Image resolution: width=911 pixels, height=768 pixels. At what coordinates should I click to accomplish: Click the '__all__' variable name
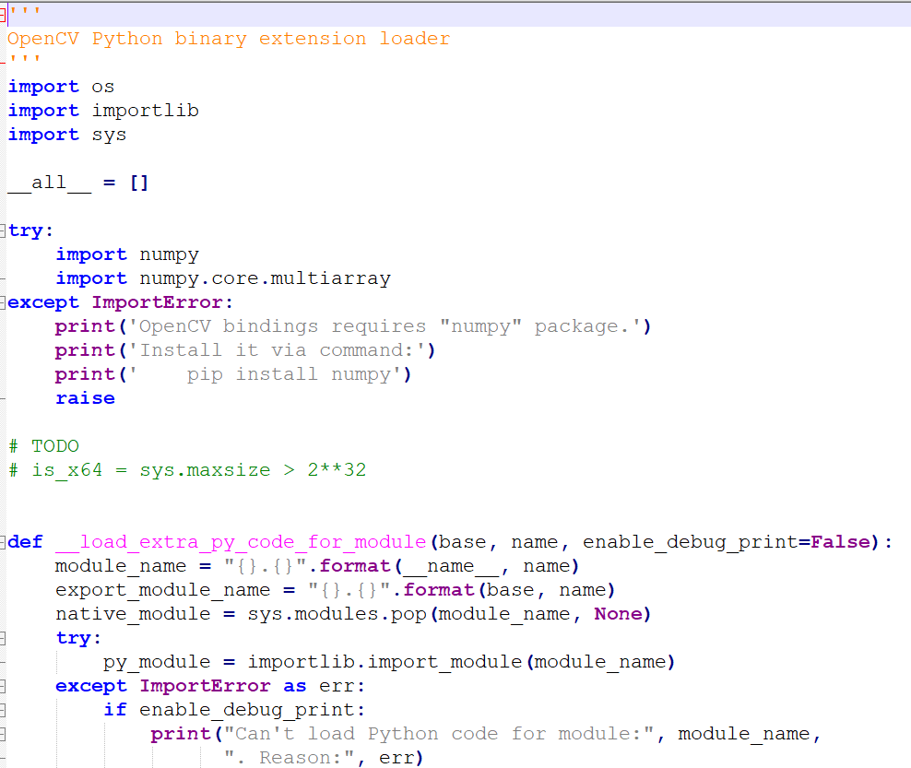pyautogui.click(x=50, y=183)
